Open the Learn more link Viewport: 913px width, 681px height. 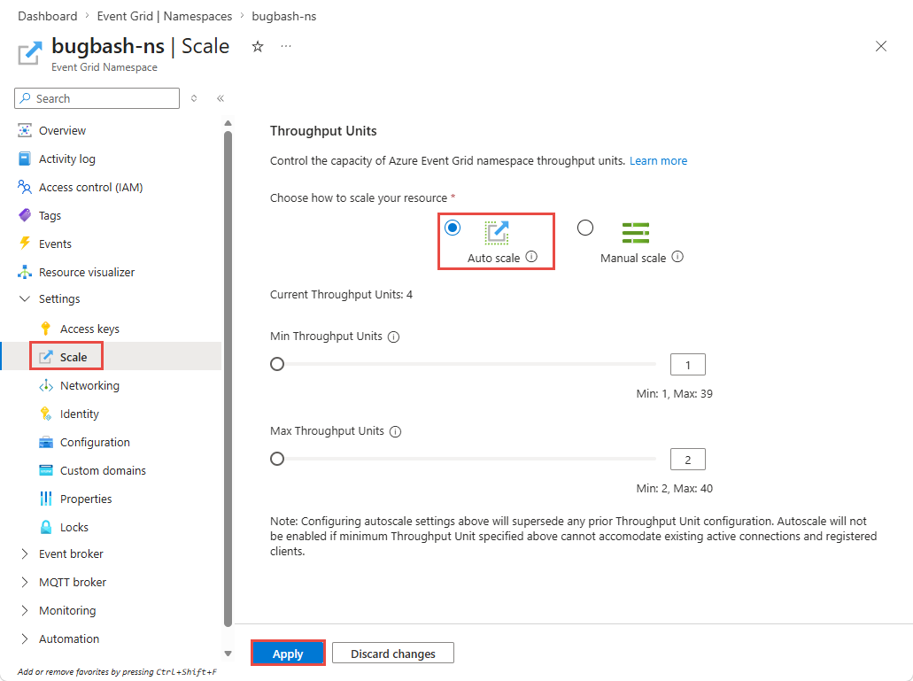(658, 160)
